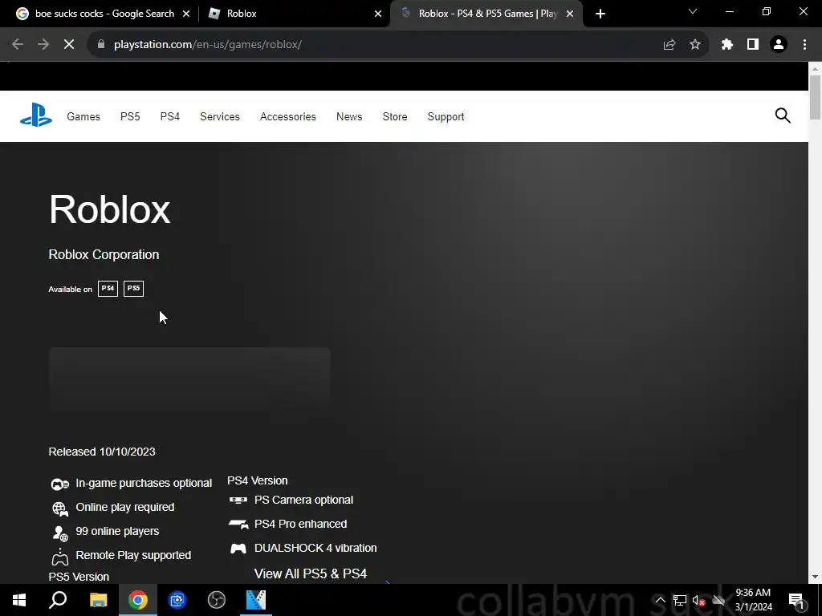Click the lock icon beside the URL
This screenshot has width=822, height=616.
[101, 45]
